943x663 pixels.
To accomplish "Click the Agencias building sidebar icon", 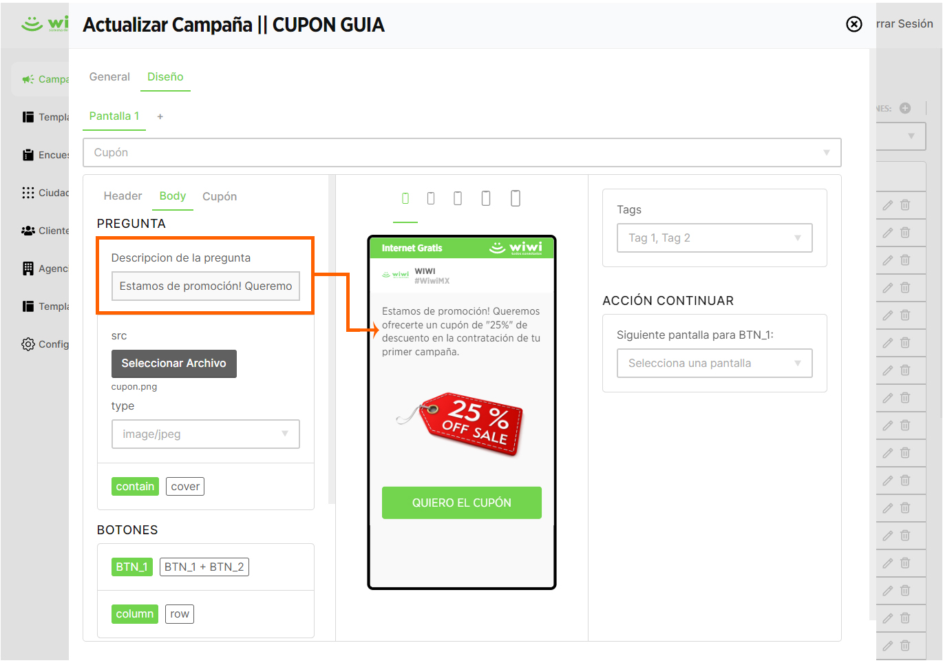I will point(28,269).
